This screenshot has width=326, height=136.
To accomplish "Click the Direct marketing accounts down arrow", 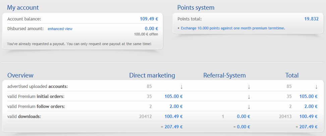I will 181,87.
